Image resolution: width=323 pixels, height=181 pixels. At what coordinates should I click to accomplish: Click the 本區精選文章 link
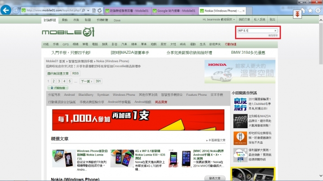coord(216,140)
